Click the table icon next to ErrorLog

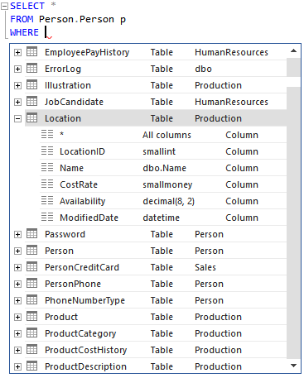click(31, 69)
